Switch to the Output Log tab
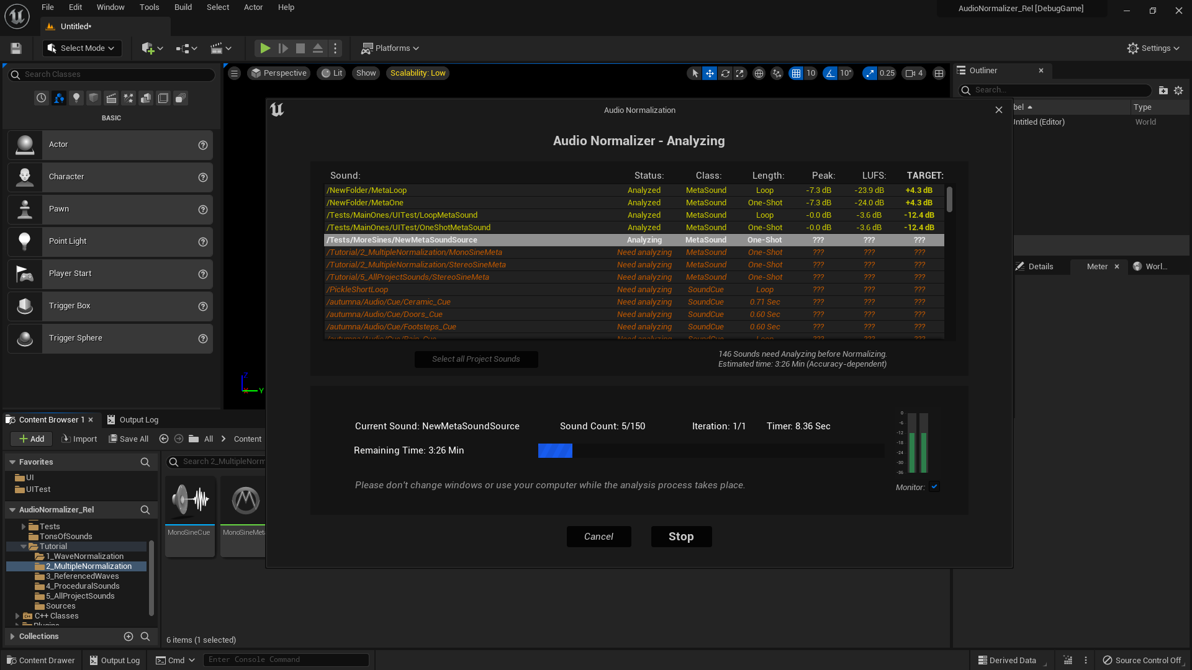Viewport: 1192px width, 670px height. 133,420
